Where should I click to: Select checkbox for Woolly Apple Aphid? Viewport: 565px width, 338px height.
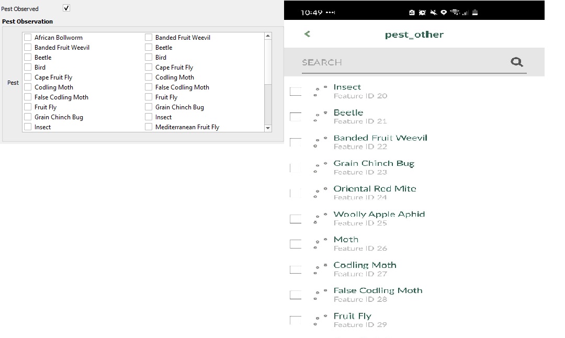pyautogui.click(x=296, y=219)
